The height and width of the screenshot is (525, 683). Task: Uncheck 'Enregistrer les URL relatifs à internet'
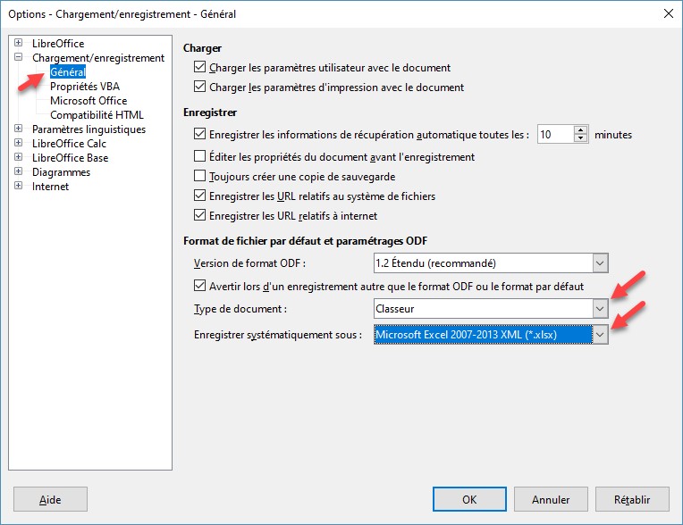199,215
